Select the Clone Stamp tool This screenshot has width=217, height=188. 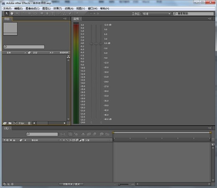[65, 13]
